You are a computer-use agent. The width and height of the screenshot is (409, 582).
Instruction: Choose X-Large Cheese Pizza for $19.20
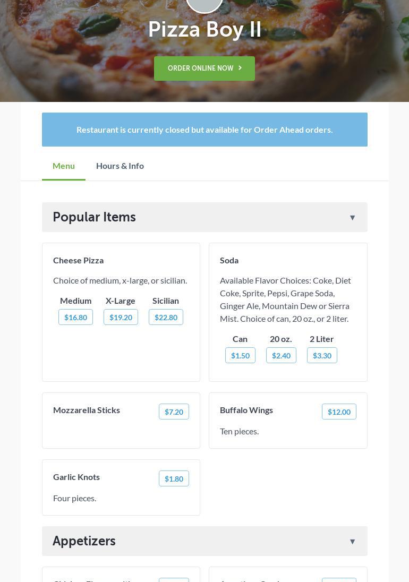coord(121,317)
